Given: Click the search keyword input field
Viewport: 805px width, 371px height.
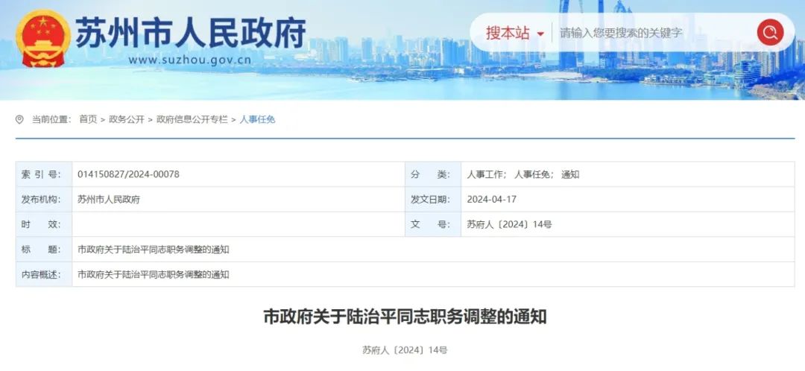Looking at the screenshot, I should pyautogui.click(x=652, y=34).
